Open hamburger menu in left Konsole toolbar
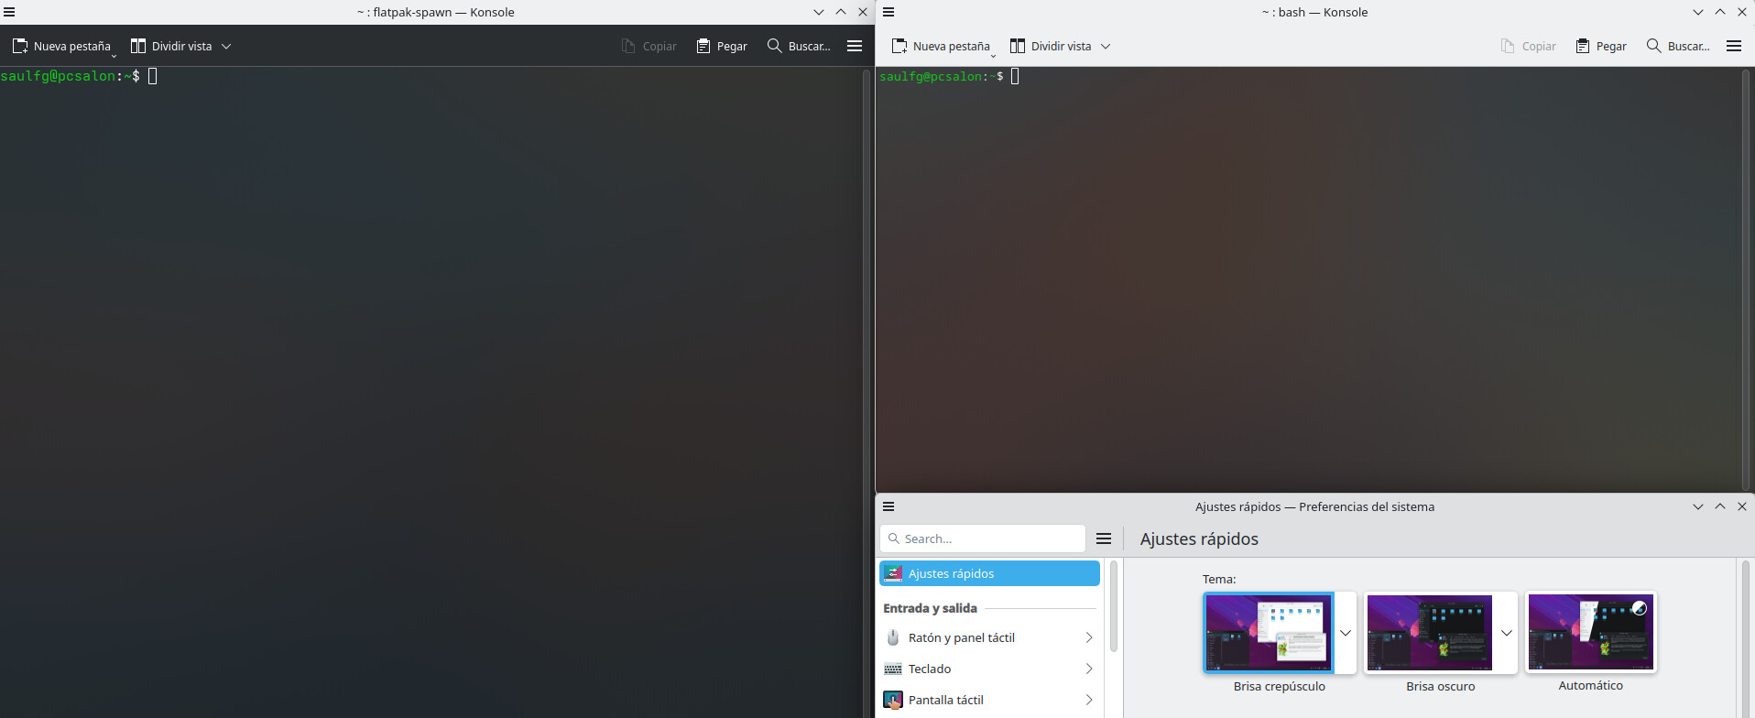1755x718 pixels. [855, 46]
